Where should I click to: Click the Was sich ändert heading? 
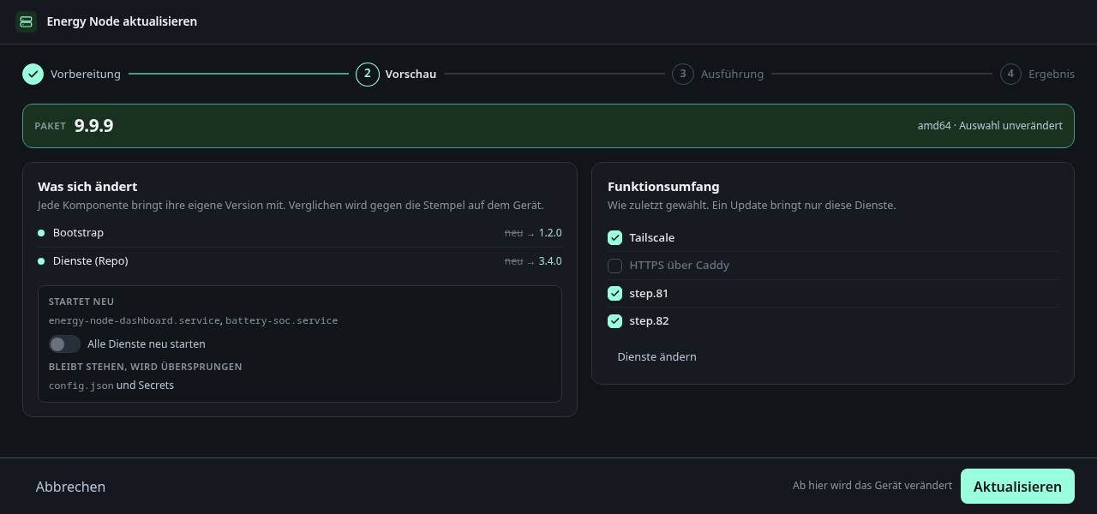pos(87,186)
